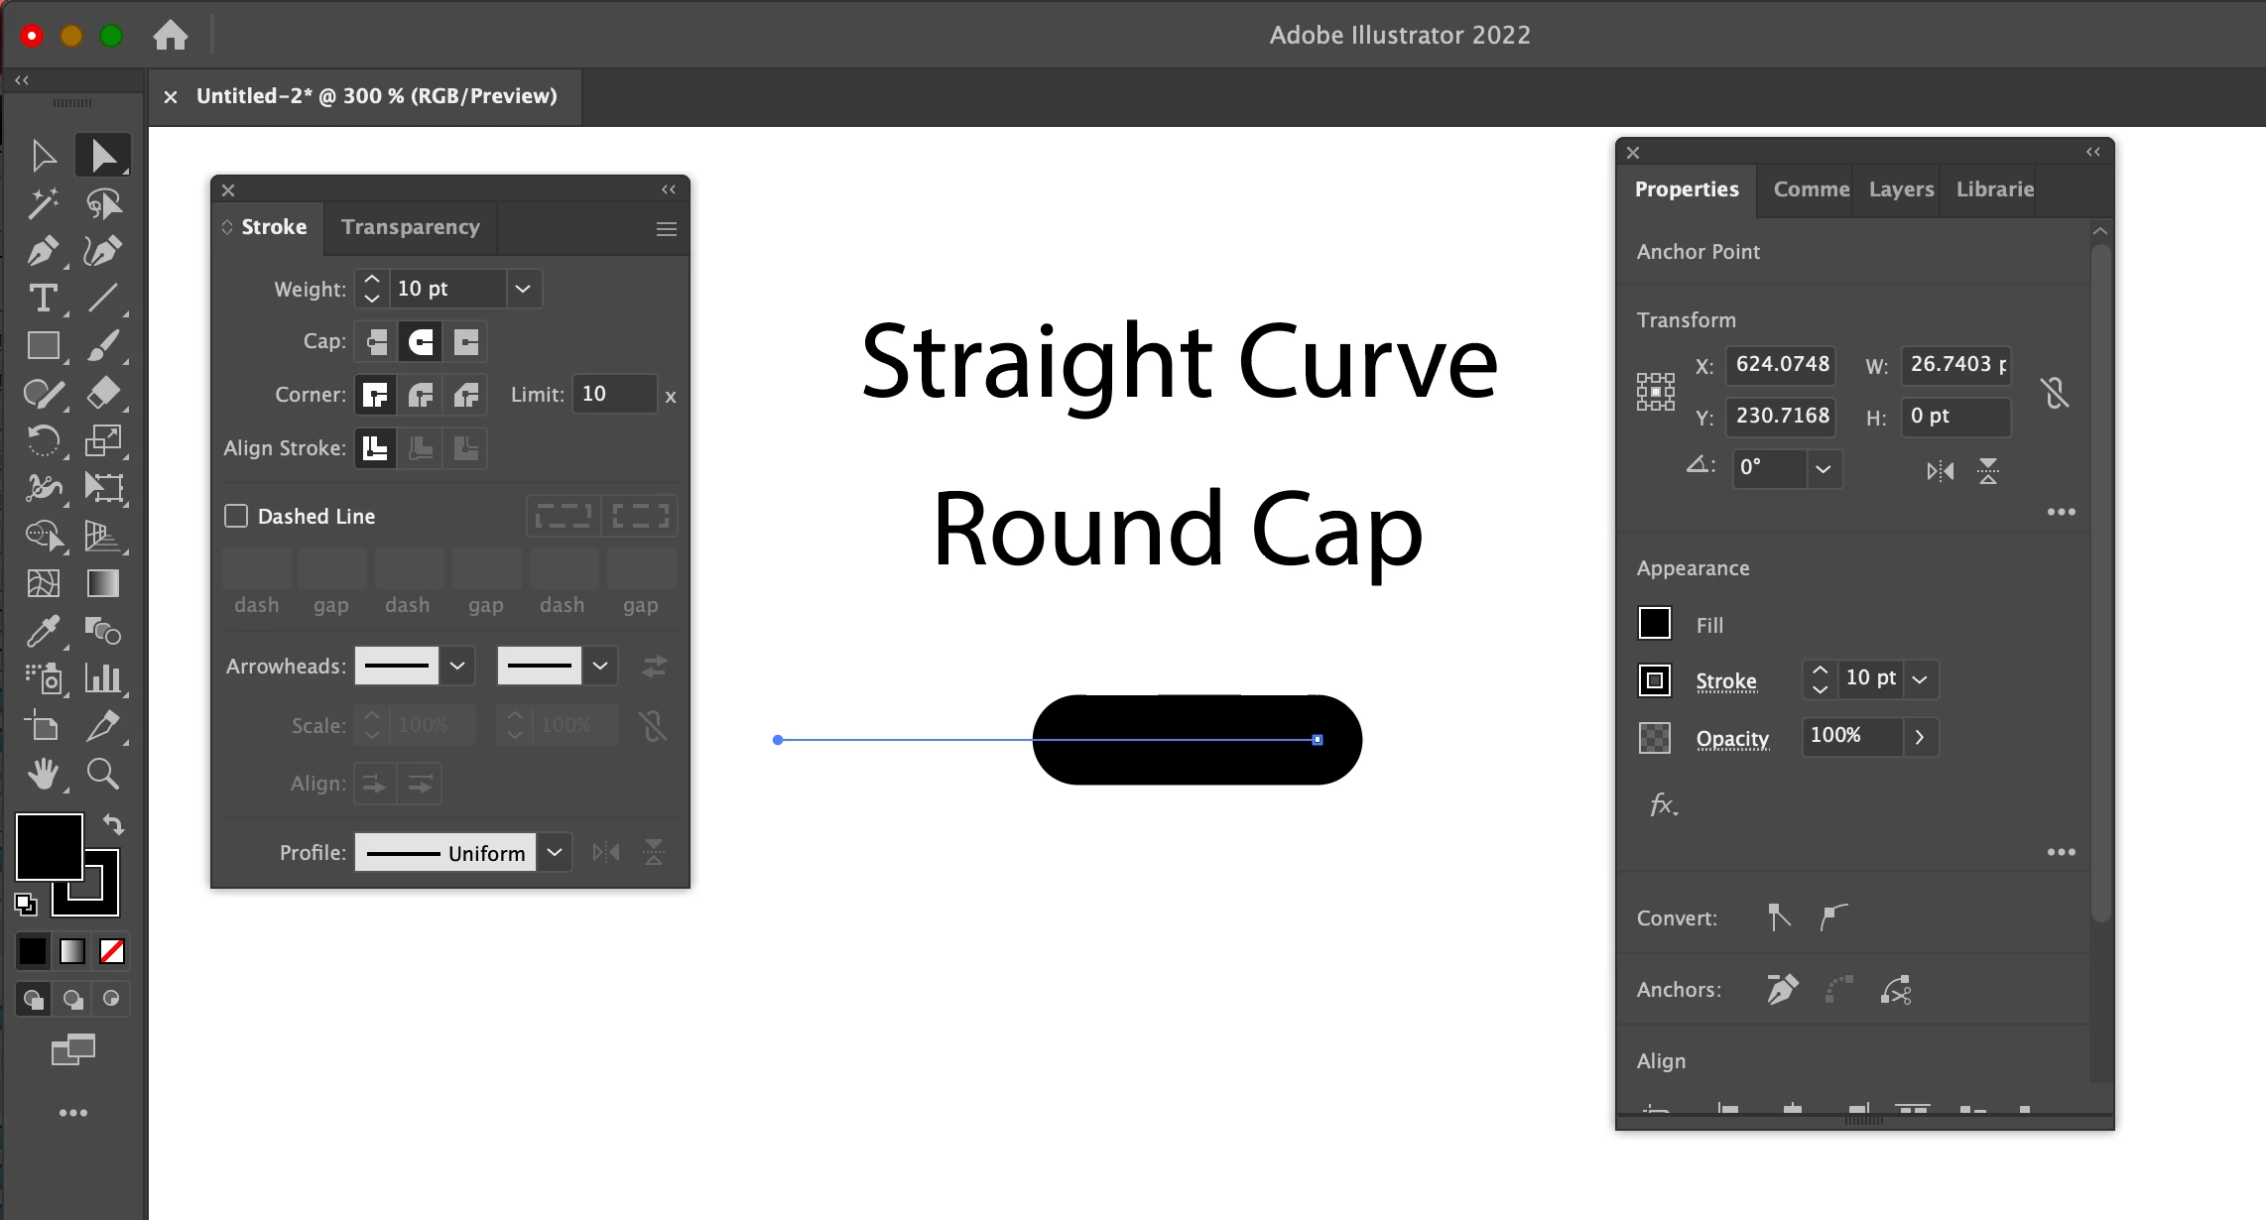
Task: Select the Type tool
Action: click(42, 299)
